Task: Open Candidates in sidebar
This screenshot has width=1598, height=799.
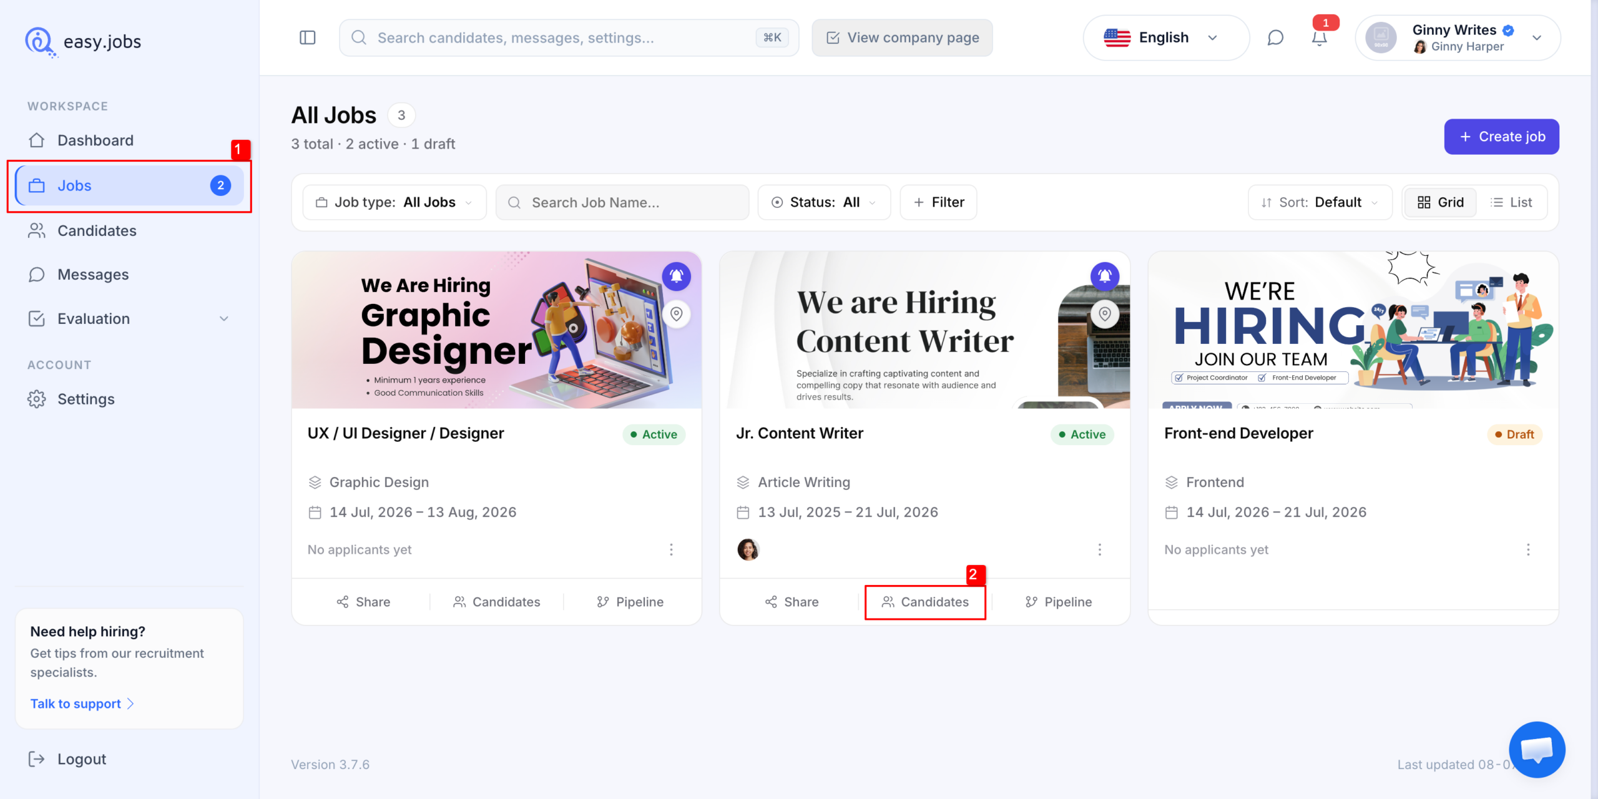Action: coord(129,230)
